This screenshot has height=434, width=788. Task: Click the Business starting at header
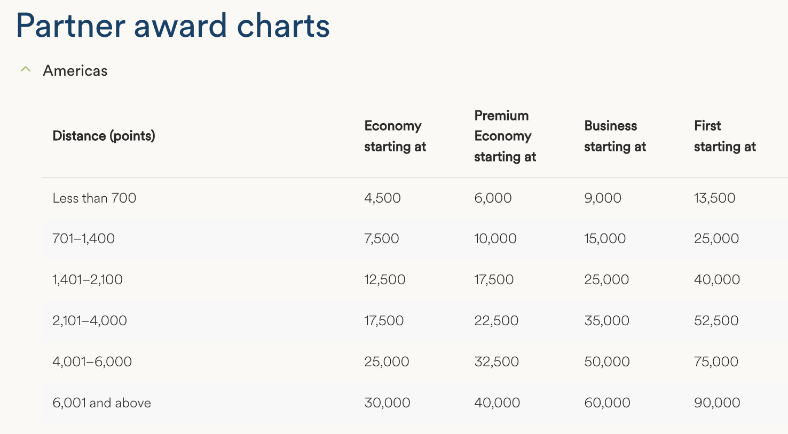pyautogui.click(x=614, y=136)
